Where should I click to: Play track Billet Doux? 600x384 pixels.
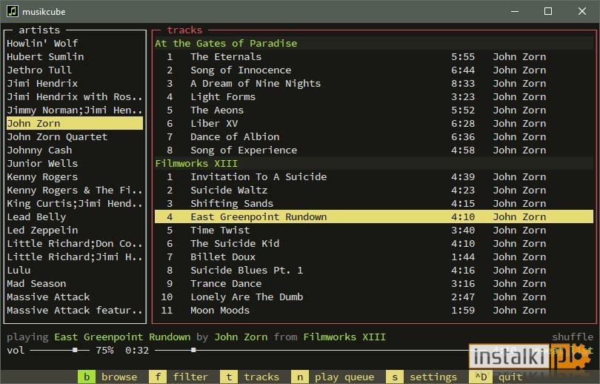374,257
